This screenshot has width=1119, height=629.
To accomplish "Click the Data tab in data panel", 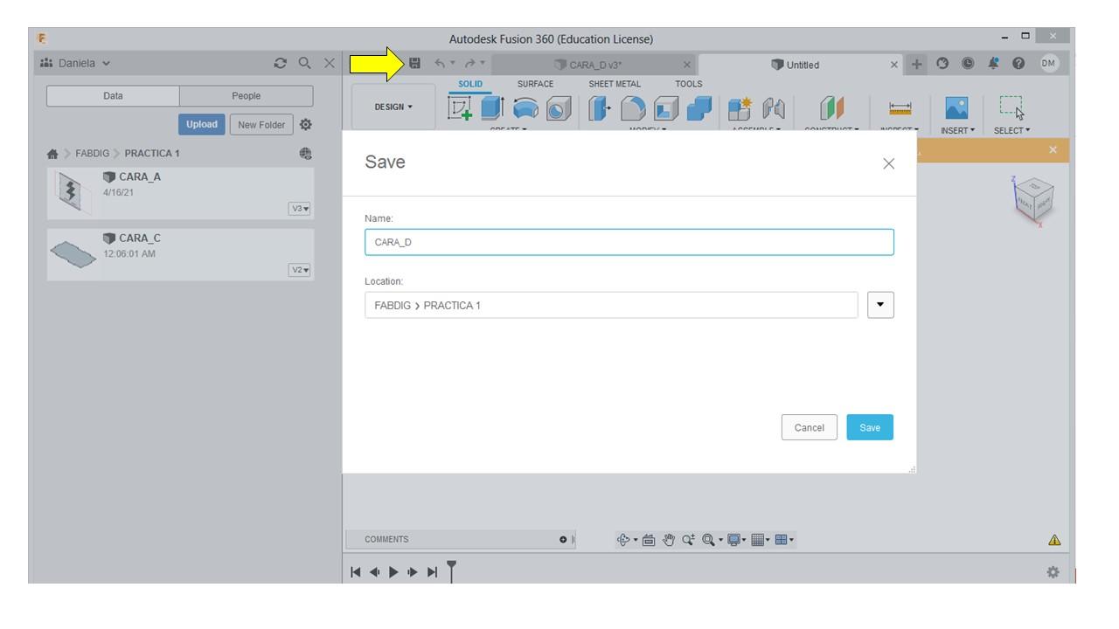I will pyautogui.click(x=113, y=96).
